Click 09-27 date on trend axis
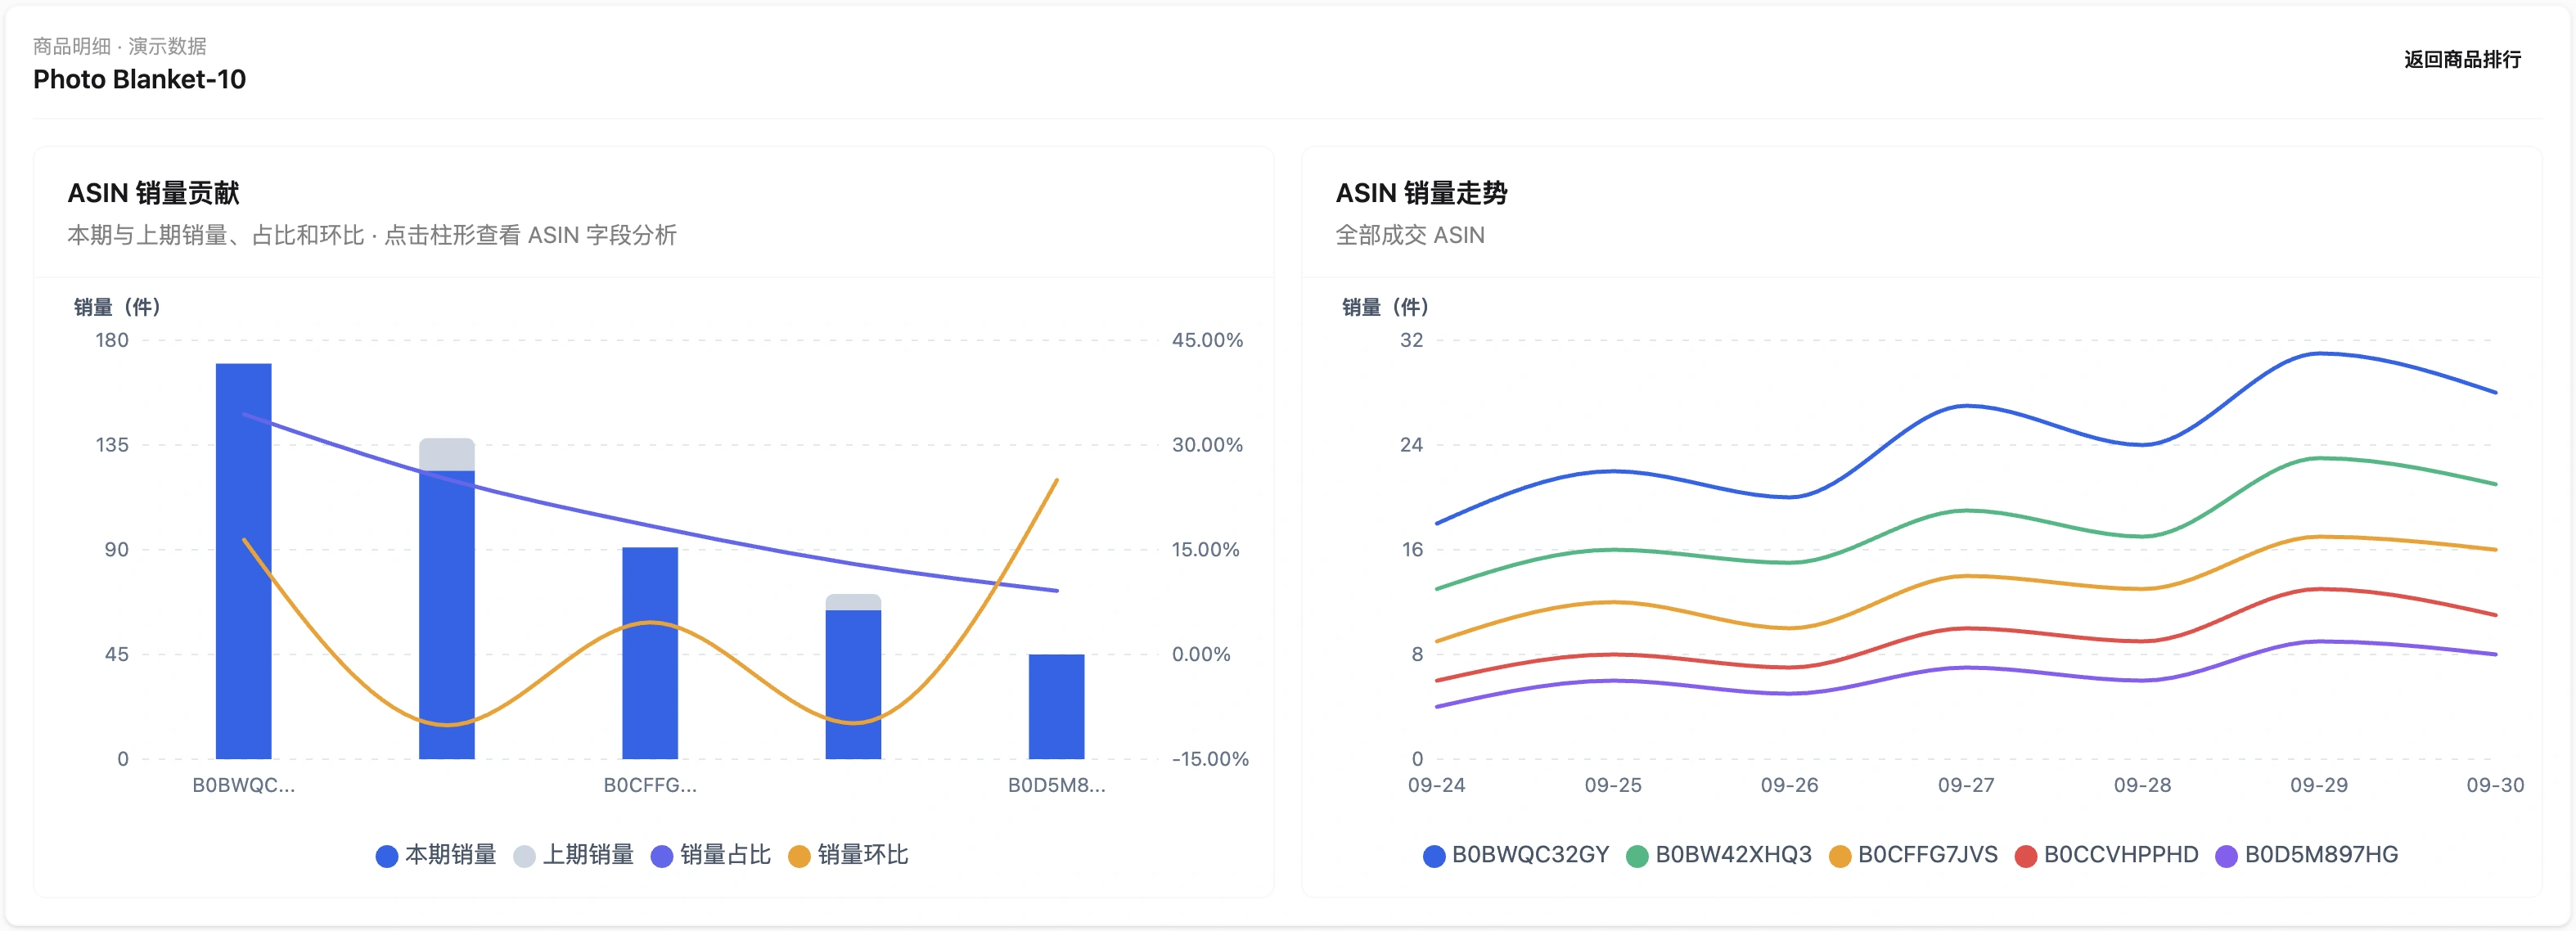Viewport: 2576px width, 931px height. [1966, 785]
